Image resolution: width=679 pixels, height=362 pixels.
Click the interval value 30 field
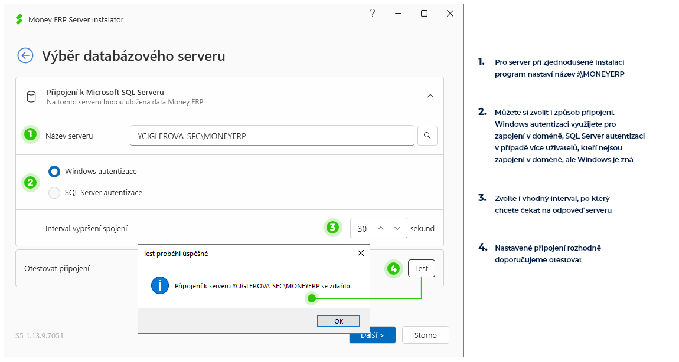click(363, 228)
